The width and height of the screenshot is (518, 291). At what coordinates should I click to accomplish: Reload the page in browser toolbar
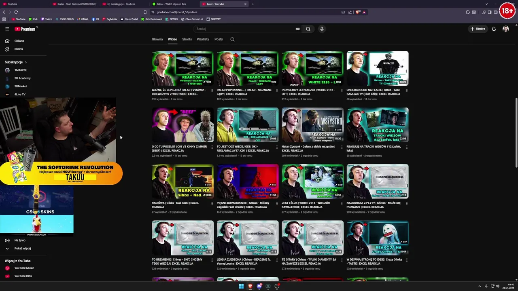(x=16, y=12)
